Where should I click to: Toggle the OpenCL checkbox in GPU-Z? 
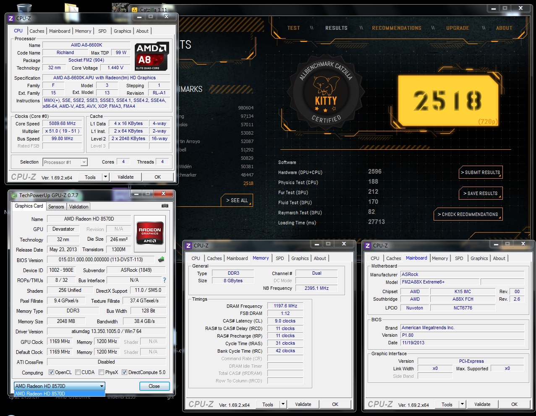[x=51, y=372]
